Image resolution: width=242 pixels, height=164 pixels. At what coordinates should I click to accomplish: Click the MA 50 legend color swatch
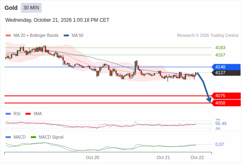coord(66,36)
